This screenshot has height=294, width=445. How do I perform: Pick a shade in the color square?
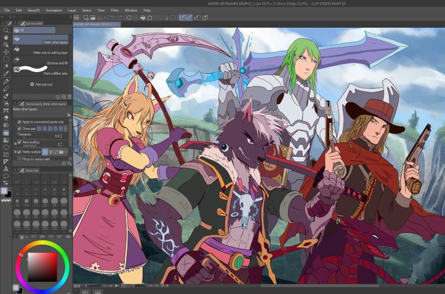pos(43,267)
